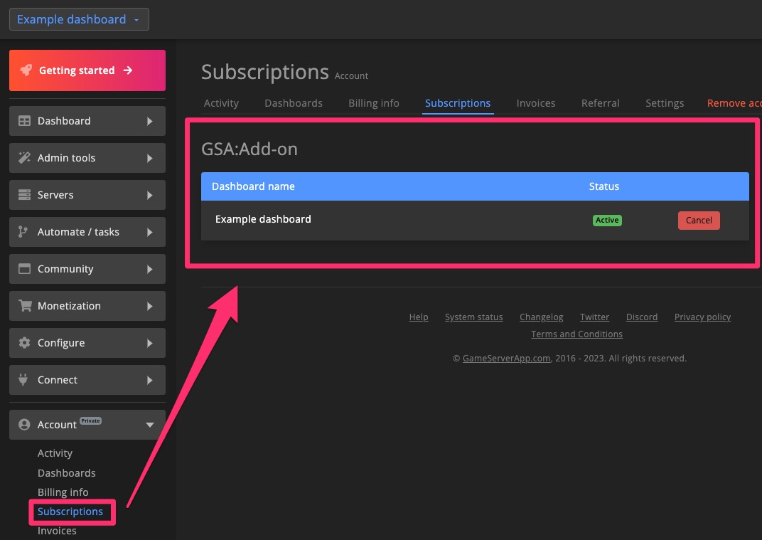Viewport: 762px width, 540px height.
Task: Open the Dashboard grid icon
Action: click(x=23, y=121)
